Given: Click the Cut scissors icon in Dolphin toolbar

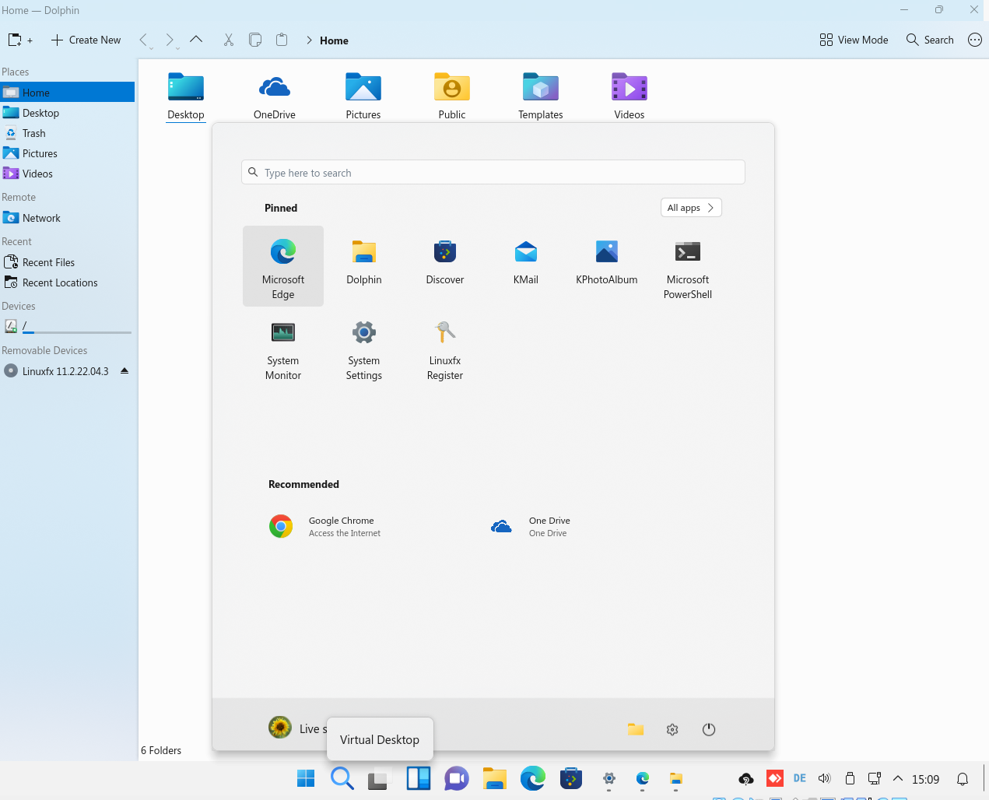Looking at the screenshot, I should pyautogui.click(x=229, y=40).
